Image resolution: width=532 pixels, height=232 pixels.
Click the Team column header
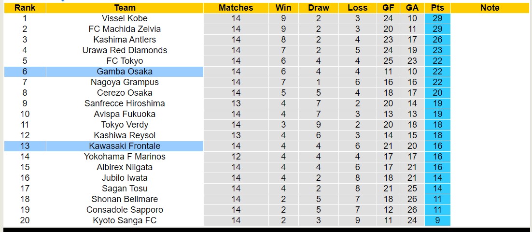coord(125,8)
